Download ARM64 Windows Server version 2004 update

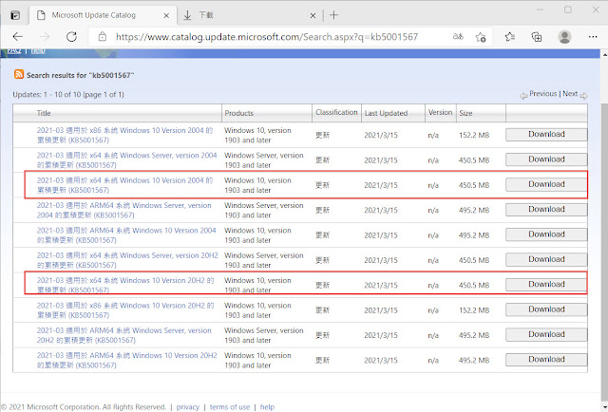pos(546,210)
